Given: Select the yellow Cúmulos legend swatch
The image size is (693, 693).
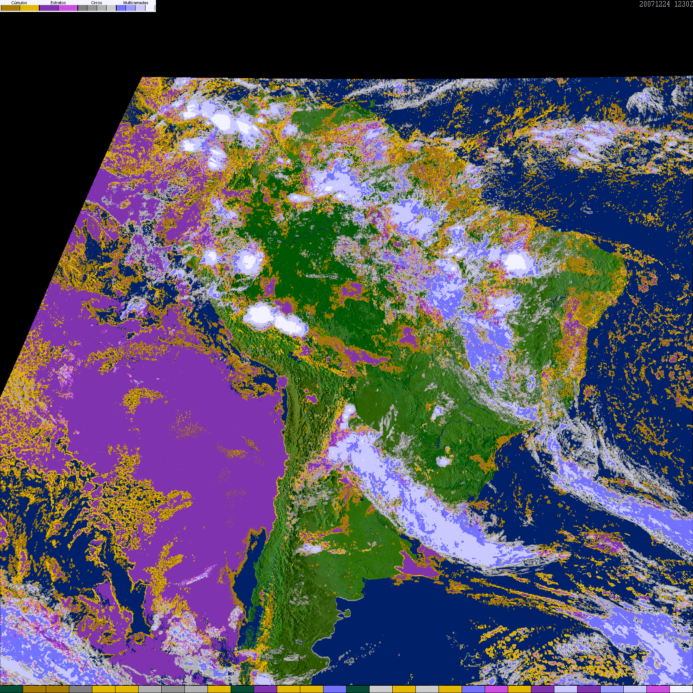Looking at the screenshot, I should [x=30, y=8].
